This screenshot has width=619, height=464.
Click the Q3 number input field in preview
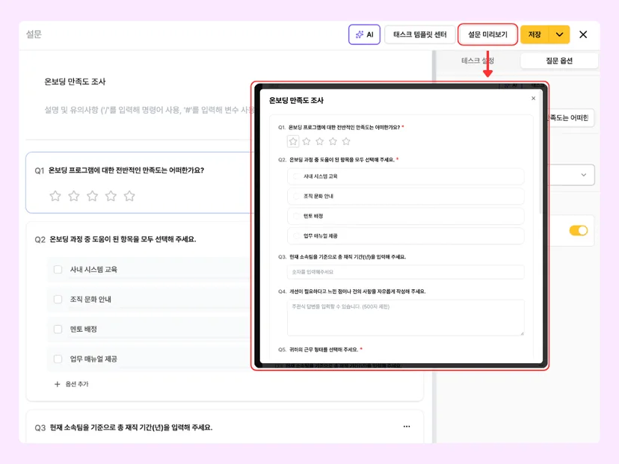(405, 272)
